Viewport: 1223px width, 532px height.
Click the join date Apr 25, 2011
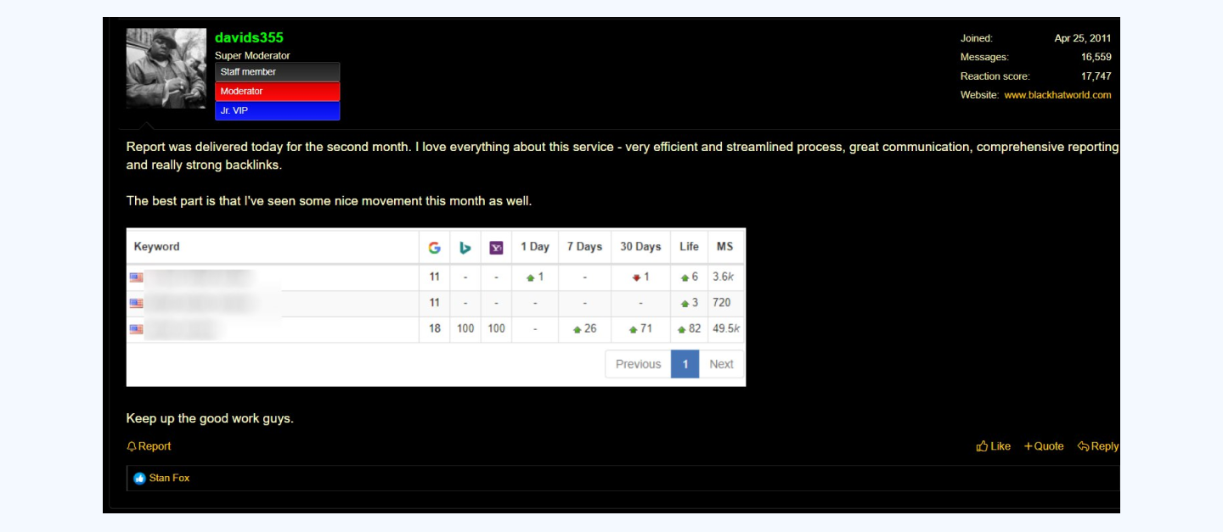pos(1083,38)
